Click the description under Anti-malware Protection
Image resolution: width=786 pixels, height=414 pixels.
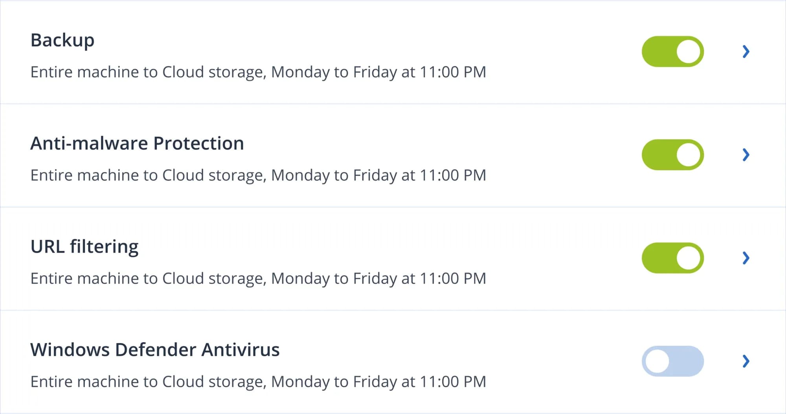tap(258, 175)
